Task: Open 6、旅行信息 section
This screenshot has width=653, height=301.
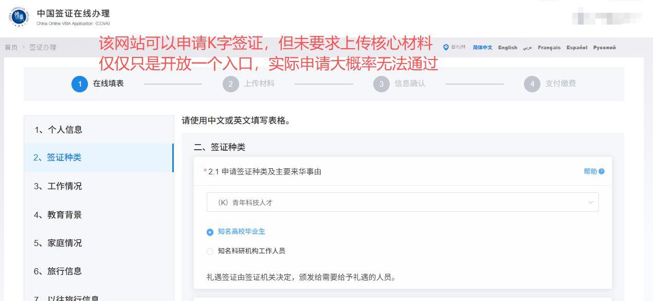Action: coord(58,271)
